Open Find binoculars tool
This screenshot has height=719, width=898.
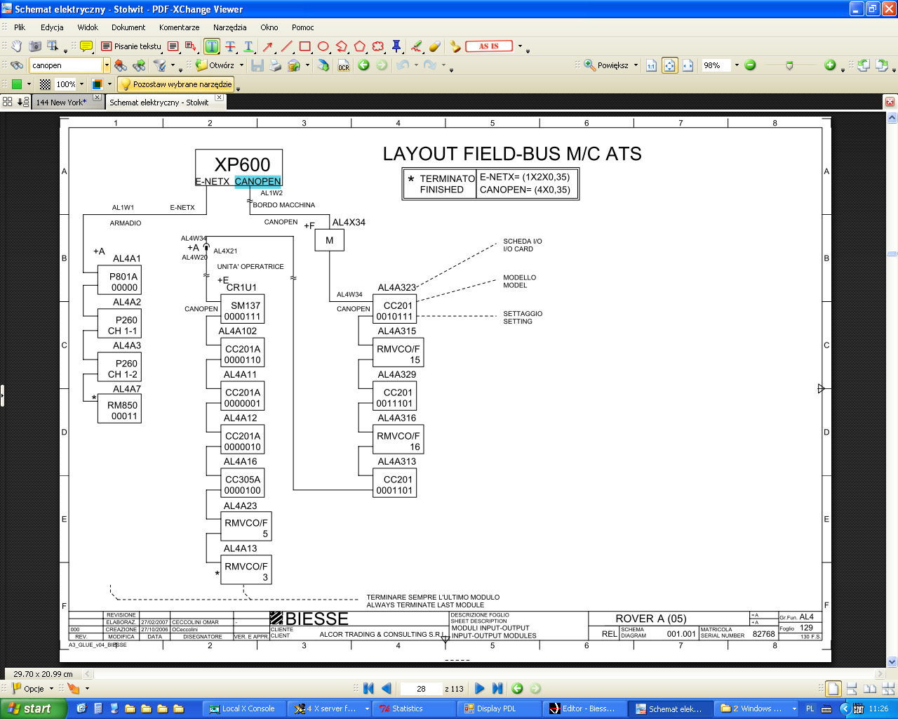[x=17, y=65]
